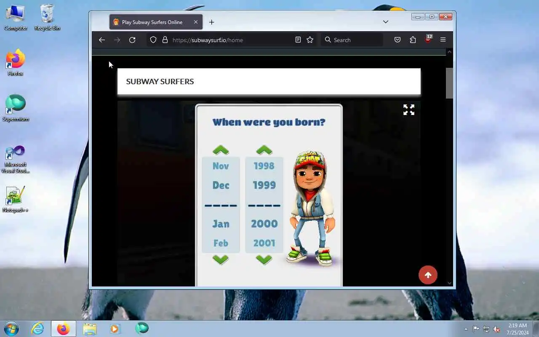This screenshot has width=539, height=337.
Task: Open the Windows Start button
Action: coord(11,329)
